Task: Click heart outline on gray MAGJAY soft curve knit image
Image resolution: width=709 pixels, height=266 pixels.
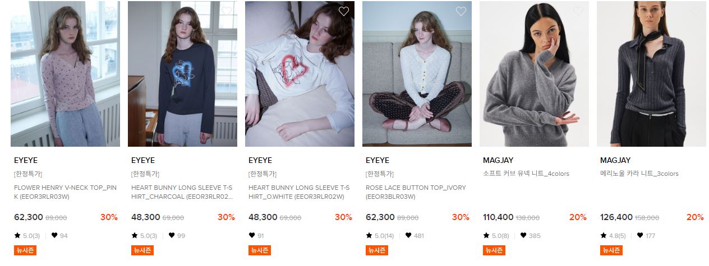Action: [x=578, y=11]
